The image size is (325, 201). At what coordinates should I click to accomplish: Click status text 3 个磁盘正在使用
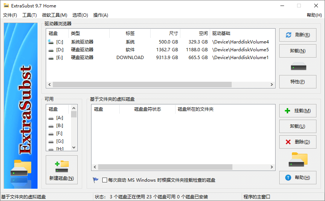tap(127, 197)
